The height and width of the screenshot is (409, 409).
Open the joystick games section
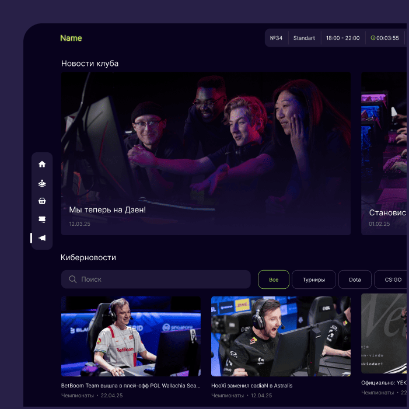click(x=42, y=183)
